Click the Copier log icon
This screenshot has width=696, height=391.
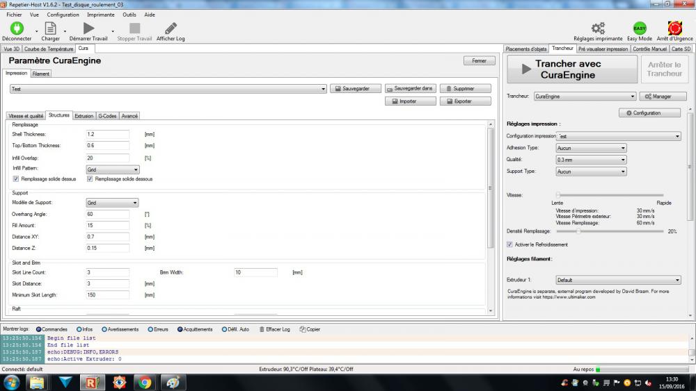tap(302, 329)
